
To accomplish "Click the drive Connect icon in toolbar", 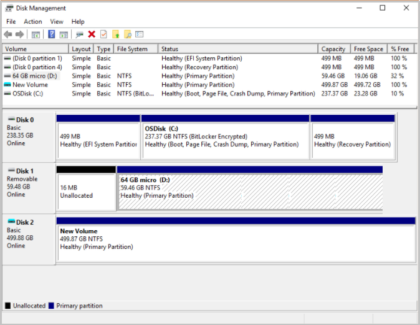I will [x=79, y=34].
